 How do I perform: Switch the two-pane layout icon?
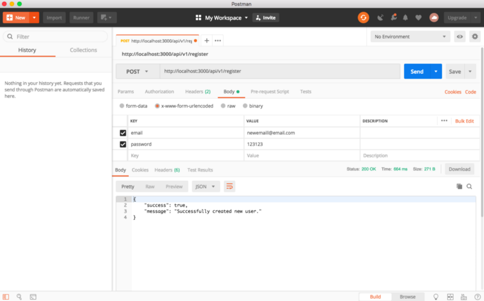point(450,297)
